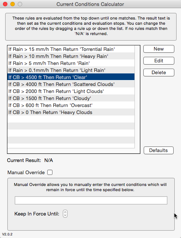This screenshot has height=238, width=181.
Task: Enable the Manual Override checkbox
Action: coord(50,172)
